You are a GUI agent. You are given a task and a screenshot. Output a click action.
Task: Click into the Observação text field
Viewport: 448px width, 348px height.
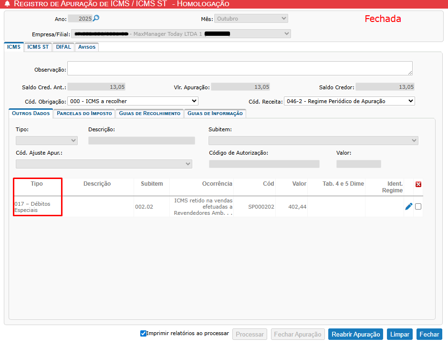(x=240, y=68)
